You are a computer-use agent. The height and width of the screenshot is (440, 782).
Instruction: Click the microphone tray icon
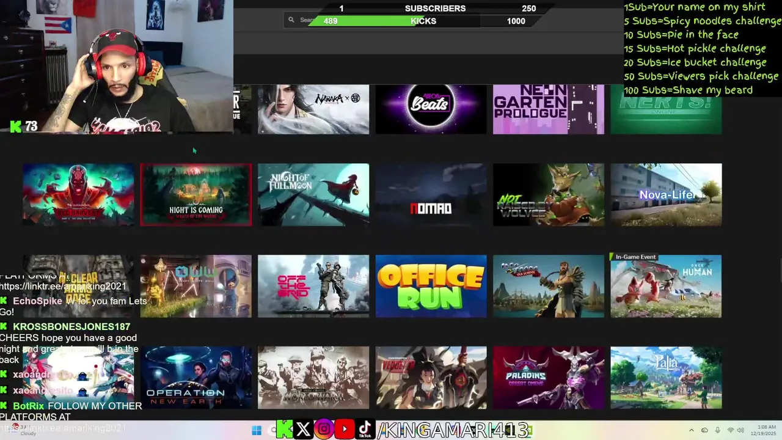coord(718,430)
